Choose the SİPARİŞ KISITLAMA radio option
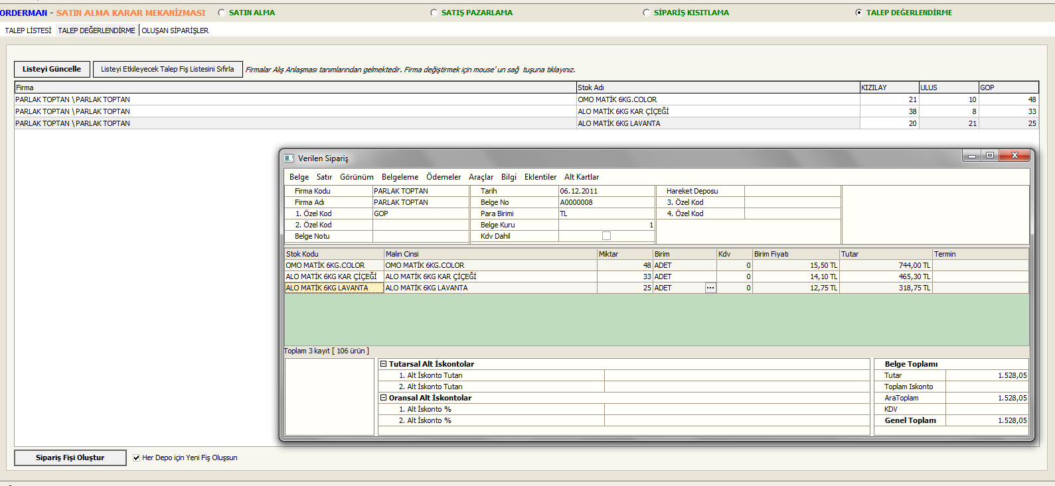 click(647, 13)
